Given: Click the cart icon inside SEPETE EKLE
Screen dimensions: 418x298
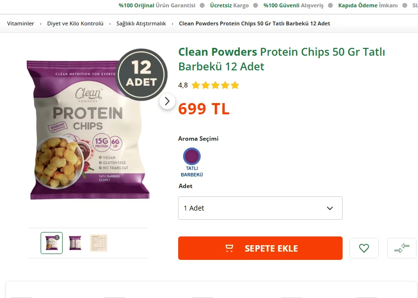Looking at the screenshot, I should [x=229, y=248].
